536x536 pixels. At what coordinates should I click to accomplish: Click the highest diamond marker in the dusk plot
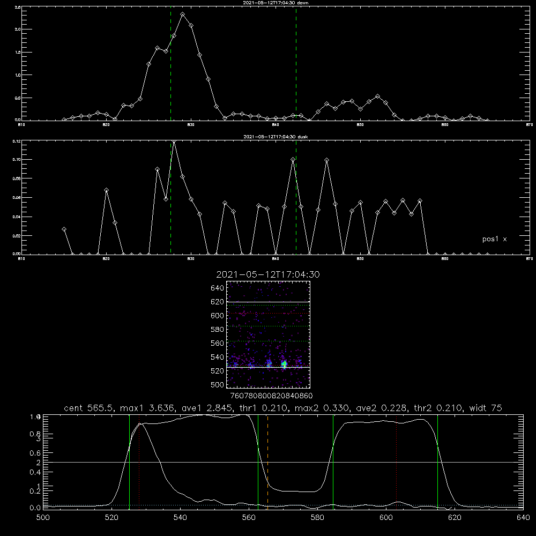click(x=174, y=141)
